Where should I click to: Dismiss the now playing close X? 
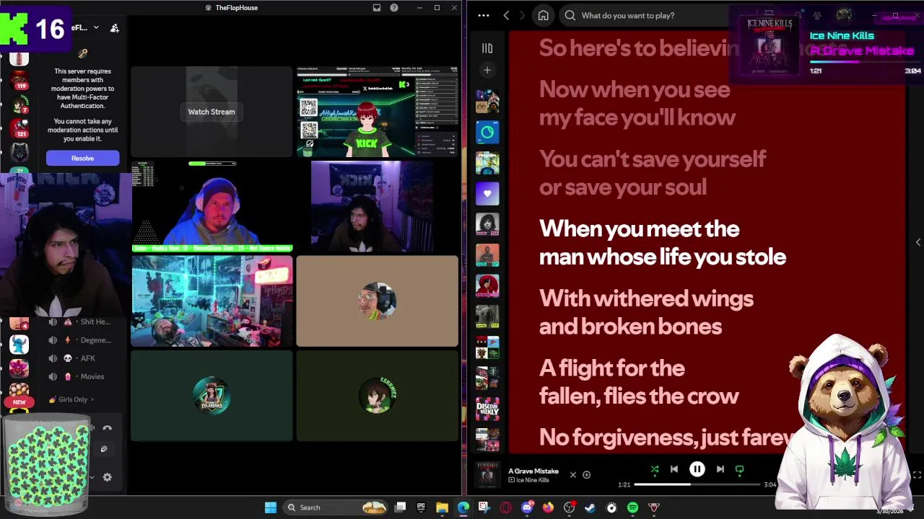573,475
